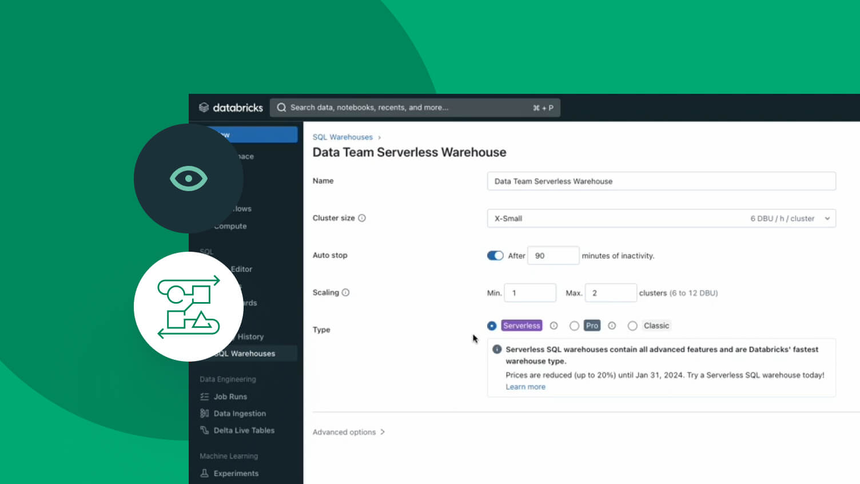
Task: Open the Cluster size dropdown
Action: 661,219
